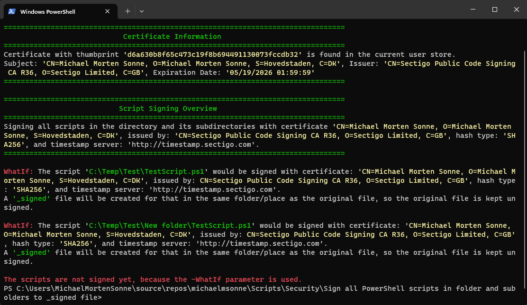The height and width of the screenshot is (305, 527).
Task: Click 'http://timestamp.sectigo.com' in the overview section
Action: 191,144
